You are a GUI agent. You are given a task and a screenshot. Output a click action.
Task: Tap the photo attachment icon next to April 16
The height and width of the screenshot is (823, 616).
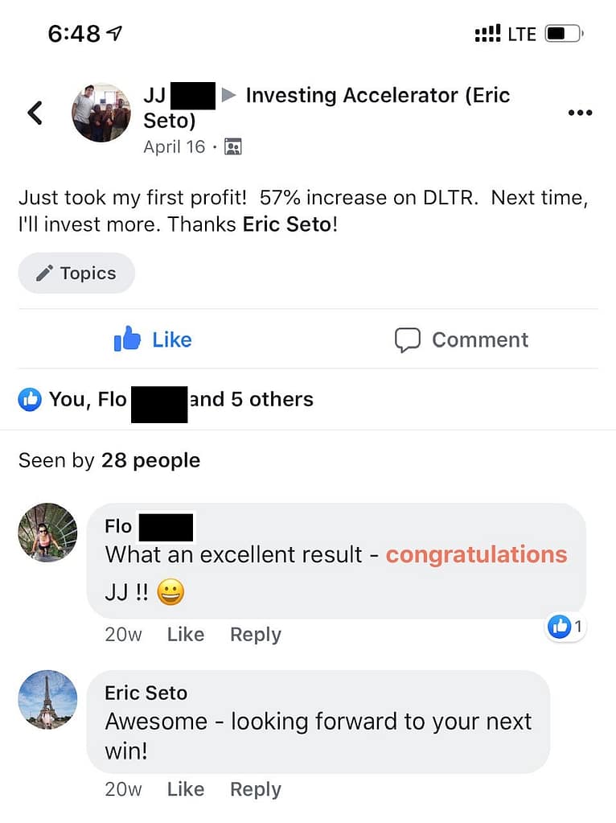233,146
